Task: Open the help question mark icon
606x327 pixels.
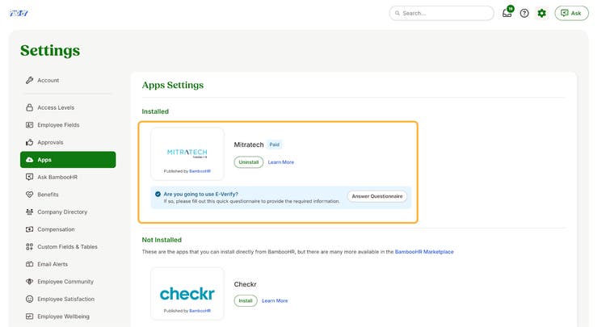Action: tap(524, 13)
